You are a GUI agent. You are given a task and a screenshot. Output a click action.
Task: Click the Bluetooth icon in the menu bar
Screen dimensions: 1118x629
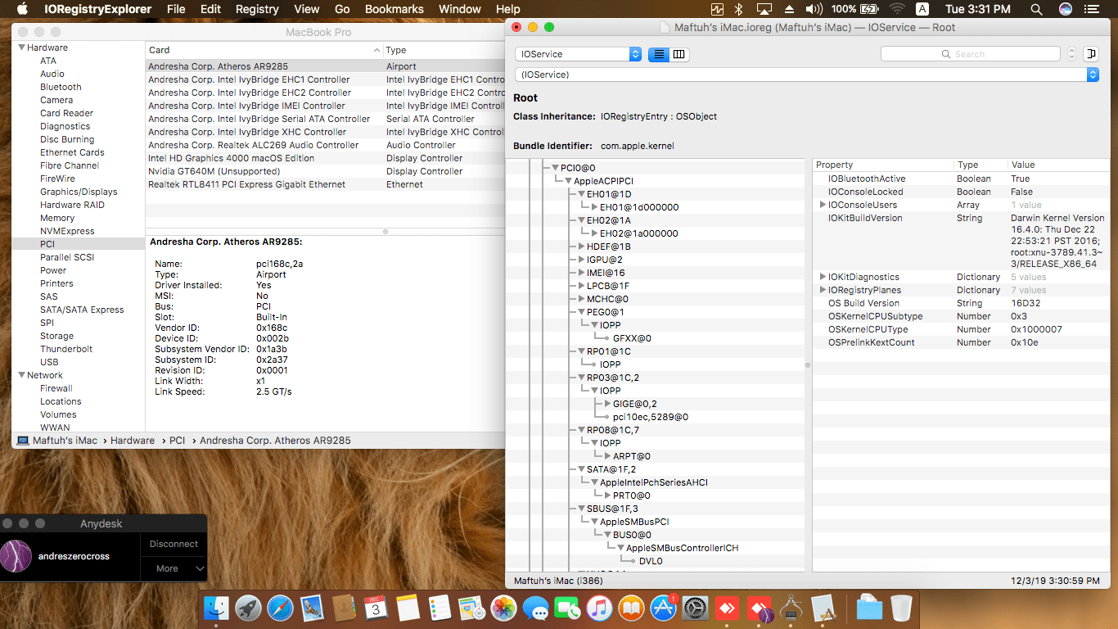click(739, 9)
